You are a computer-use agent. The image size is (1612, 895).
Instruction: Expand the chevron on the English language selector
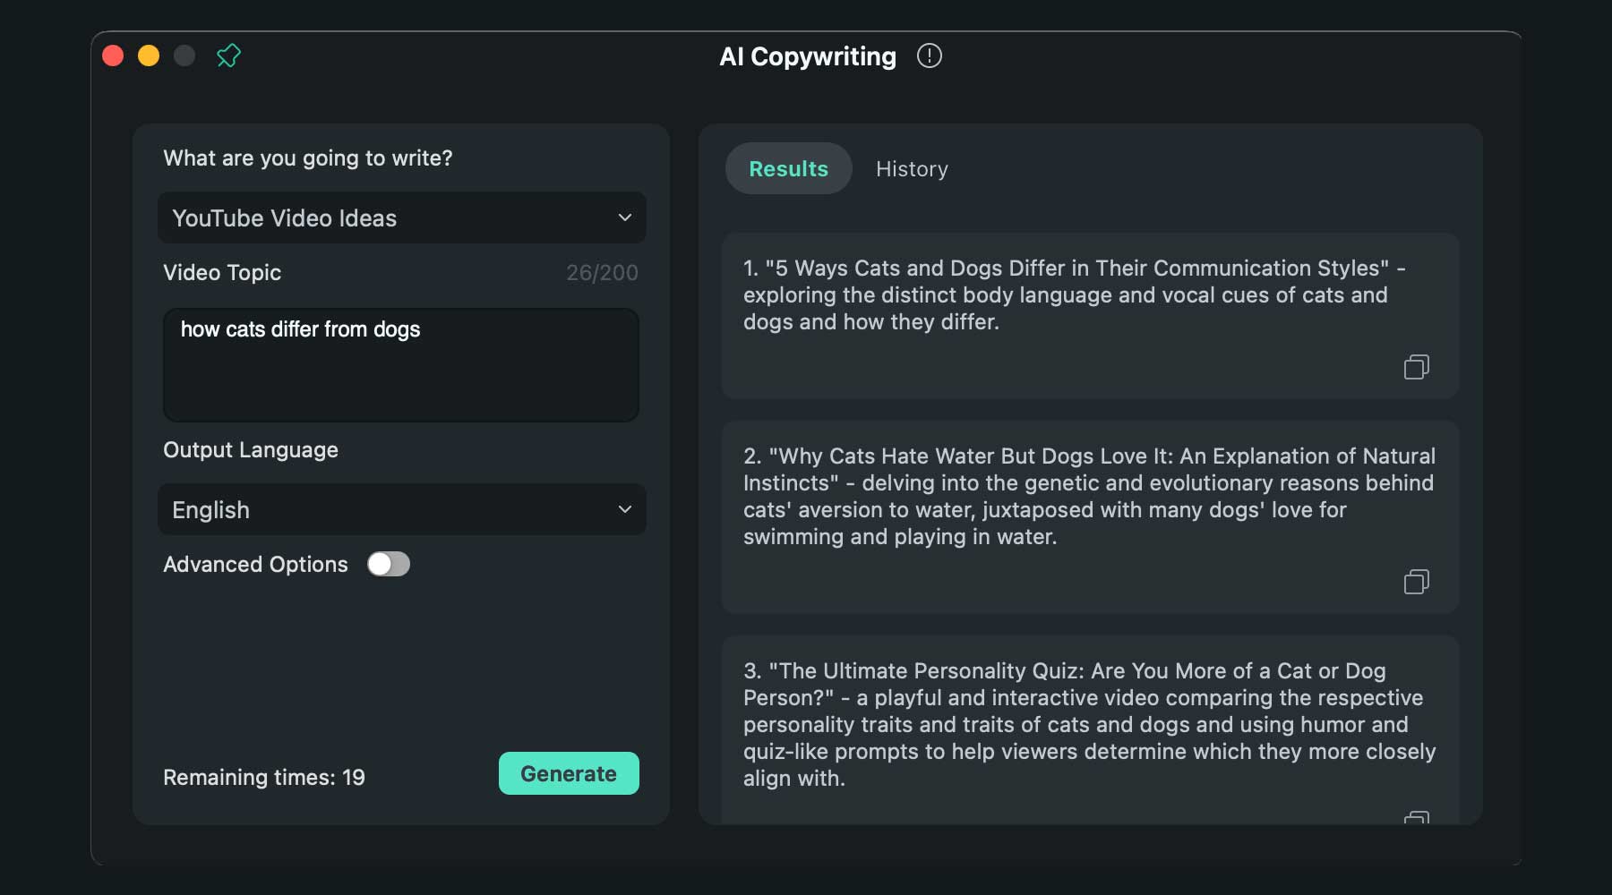[x=625, y=509]
